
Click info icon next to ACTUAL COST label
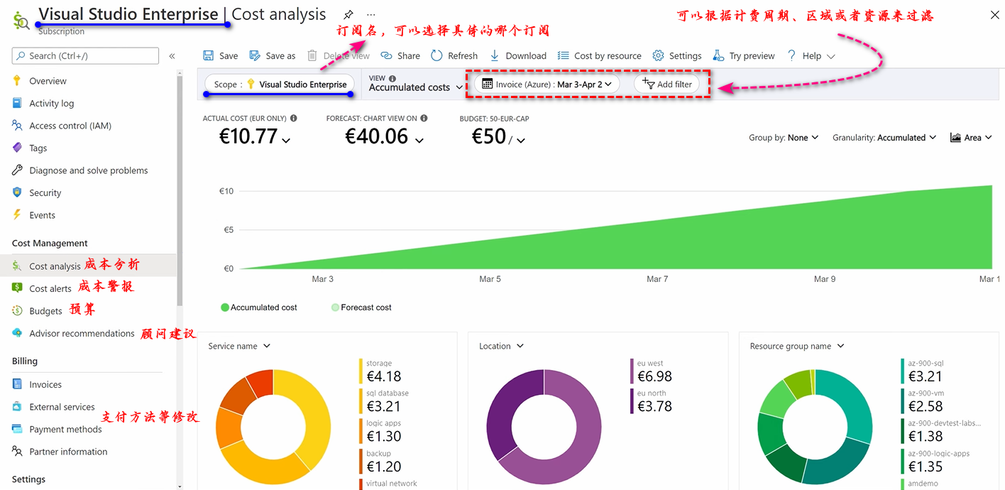(294, 119)
